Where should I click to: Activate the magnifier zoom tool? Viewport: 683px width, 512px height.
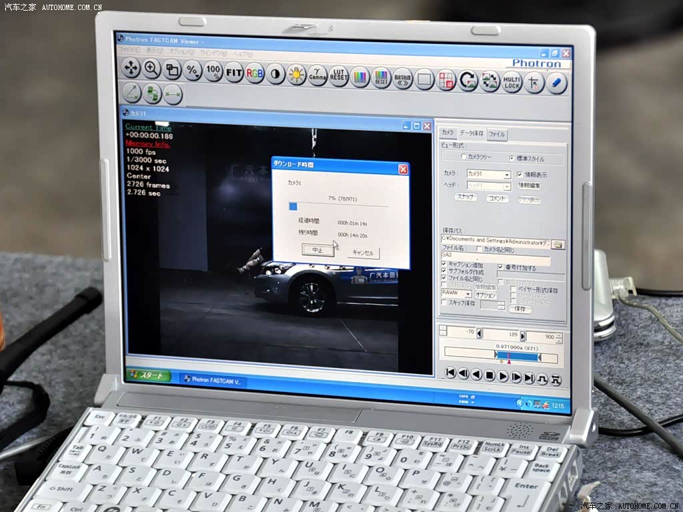coord(151,69)
